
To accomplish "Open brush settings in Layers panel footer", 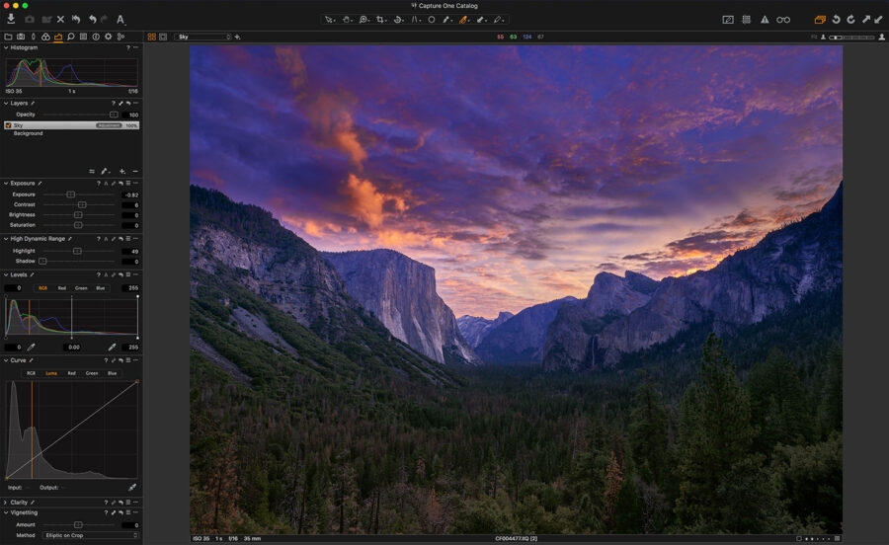I will pos(105,171).
